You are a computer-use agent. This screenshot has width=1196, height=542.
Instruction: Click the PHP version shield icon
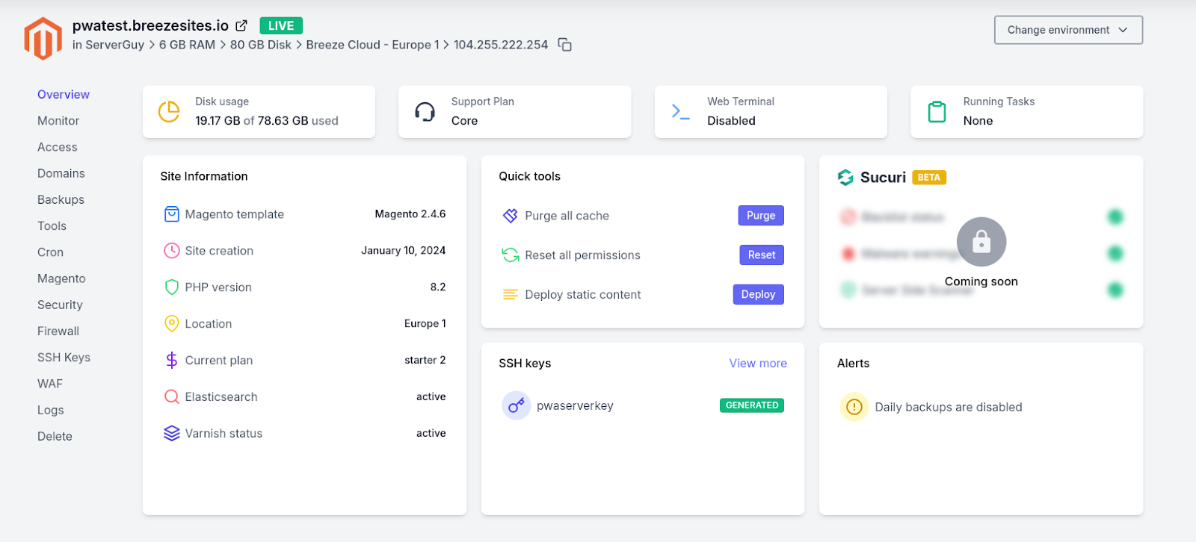click(x=172, y=287)
